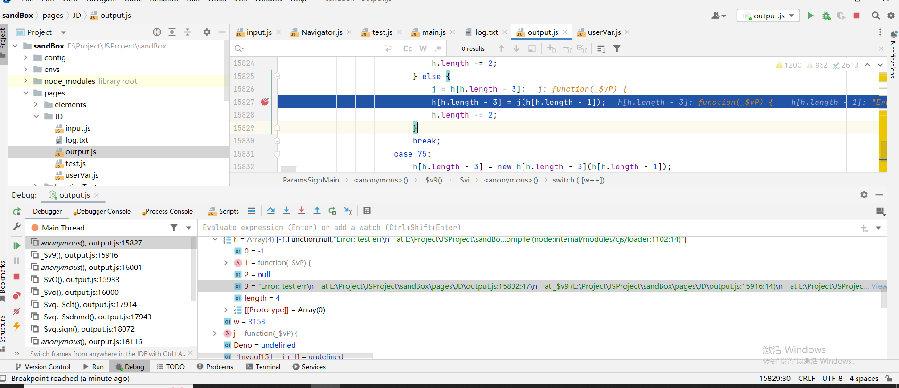
Task: Click the Step Out arrow icon
Action: (317, 211)
